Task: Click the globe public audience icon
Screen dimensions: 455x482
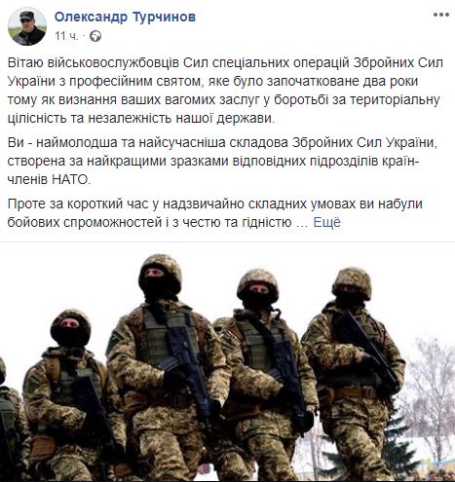Action: 95,36
